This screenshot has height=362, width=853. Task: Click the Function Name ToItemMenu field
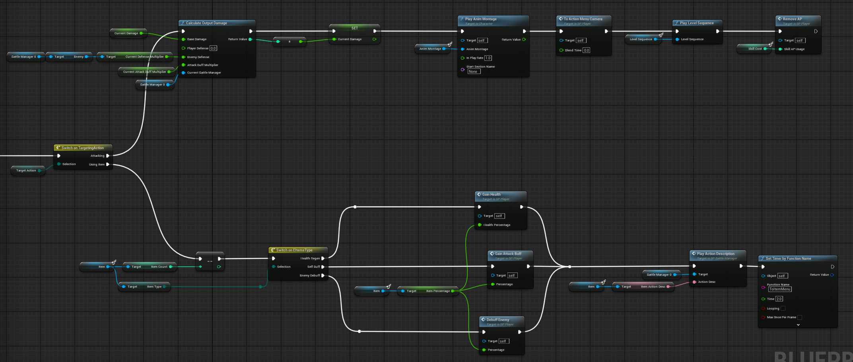coord(779,289)
